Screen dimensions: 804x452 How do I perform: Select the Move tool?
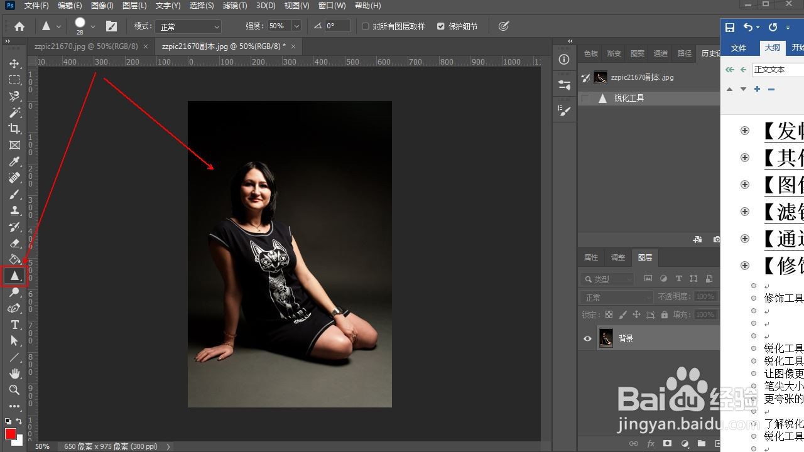14,64
